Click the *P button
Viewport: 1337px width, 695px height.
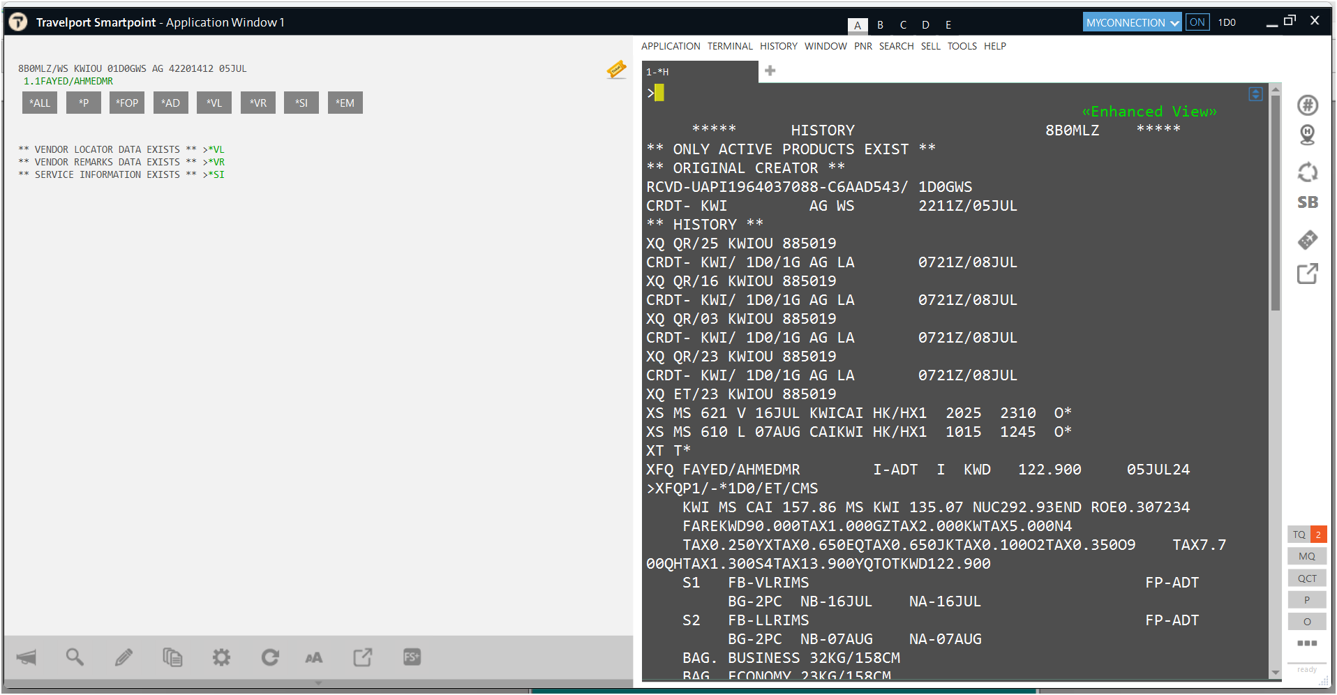click(84, 103)
